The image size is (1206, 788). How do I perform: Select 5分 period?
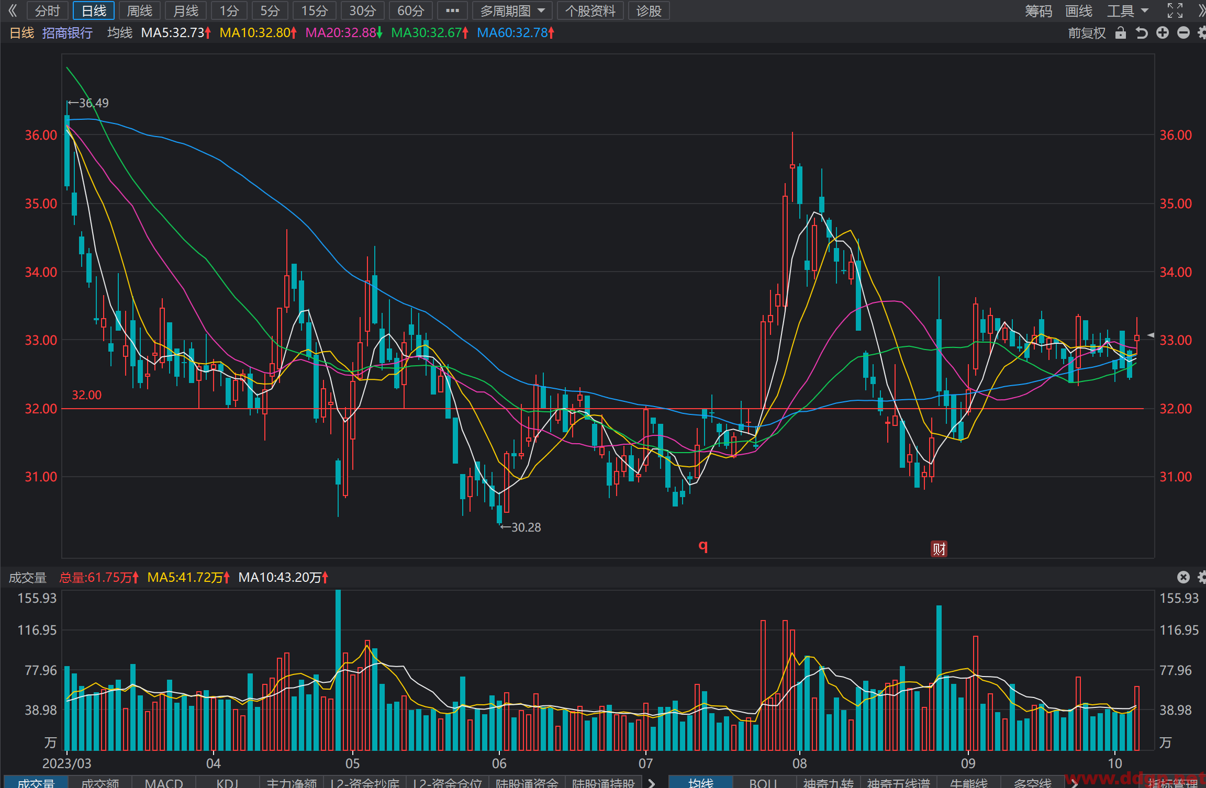pyautogui.click(x=270, y=10)
